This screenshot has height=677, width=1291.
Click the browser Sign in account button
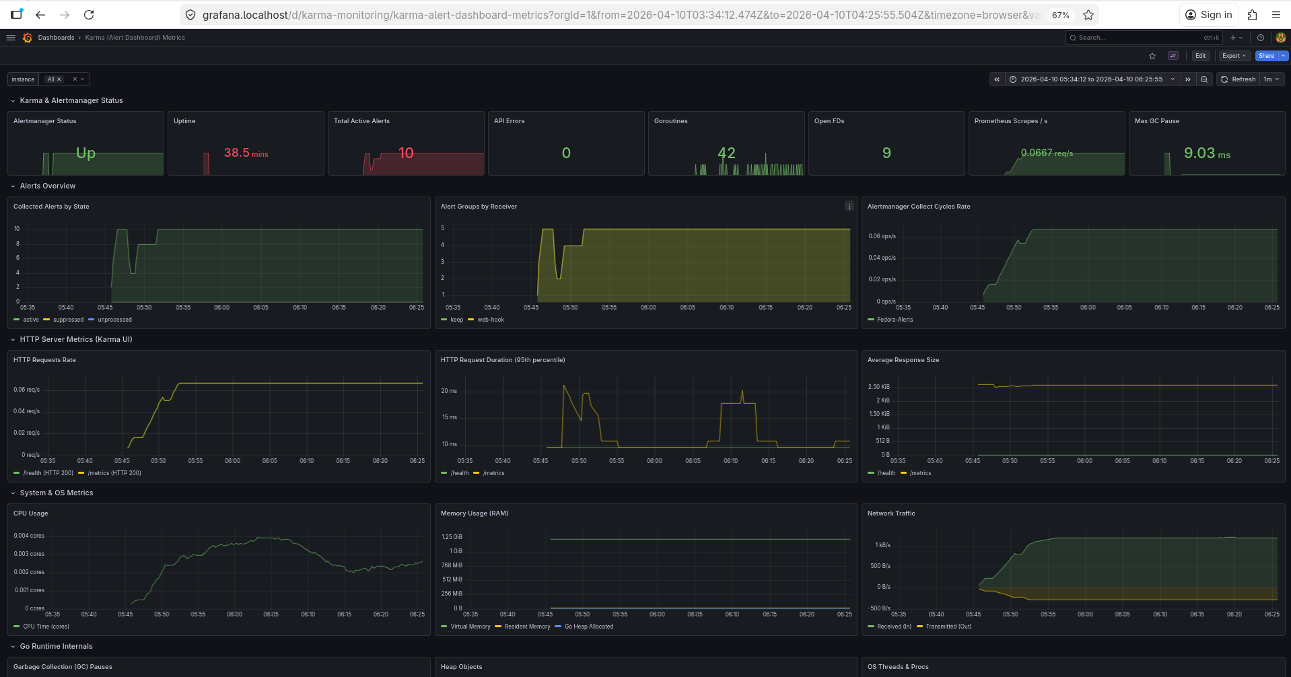[1209, 15]
